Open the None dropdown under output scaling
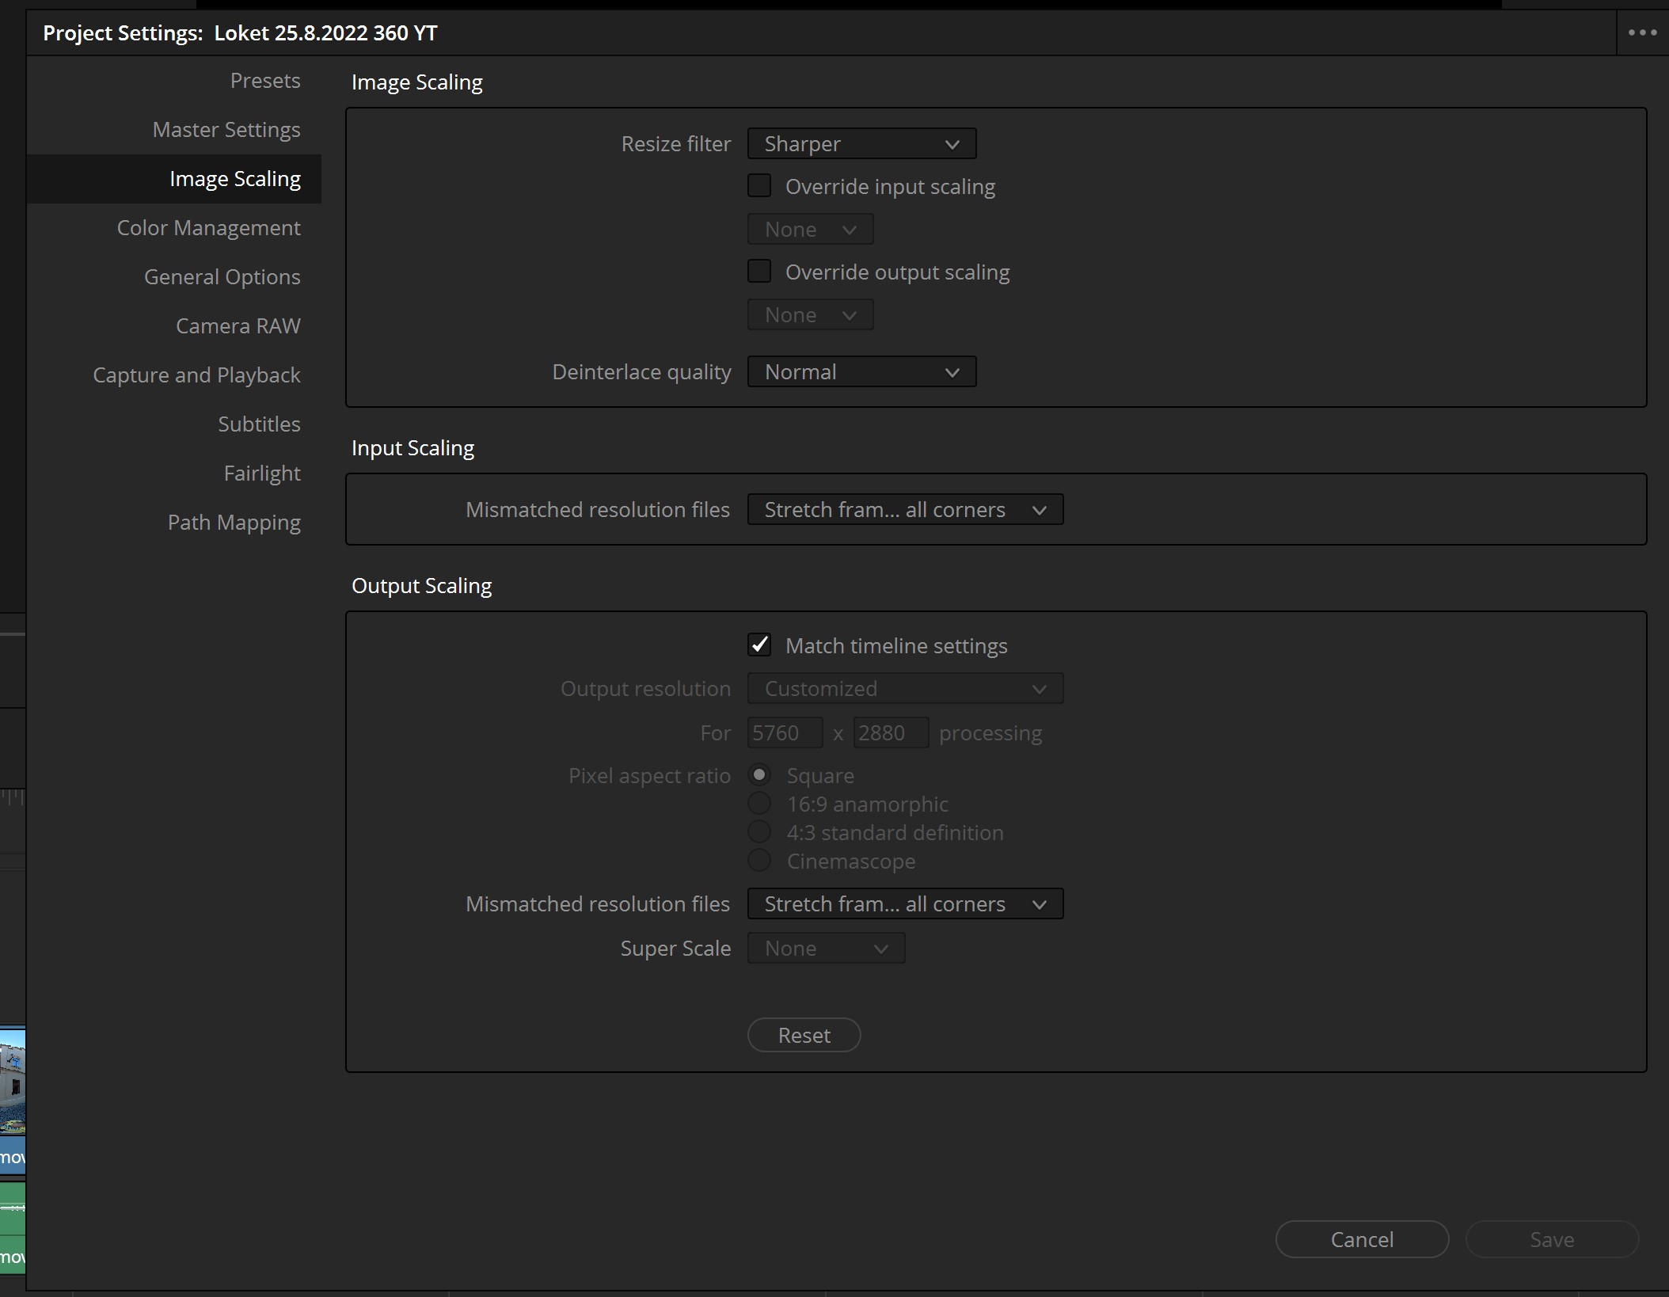Viewport: 1669px width, 1297px height. pos(810,315)
